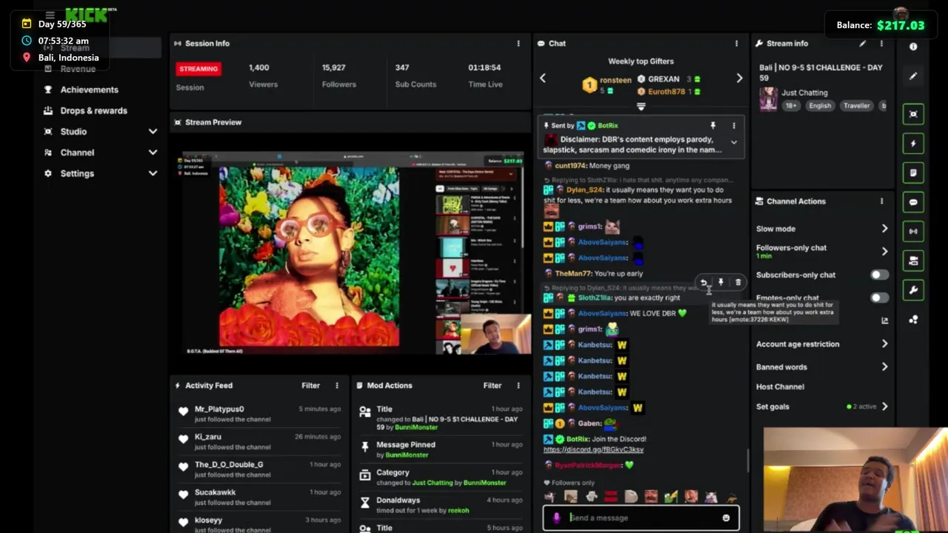
Task: Click the English stream tag
Action: pos(819,106)
